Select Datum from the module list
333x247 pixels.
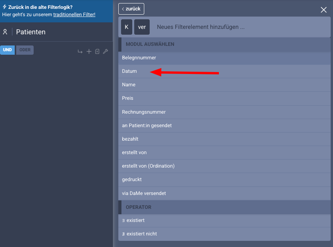point(130,71)
